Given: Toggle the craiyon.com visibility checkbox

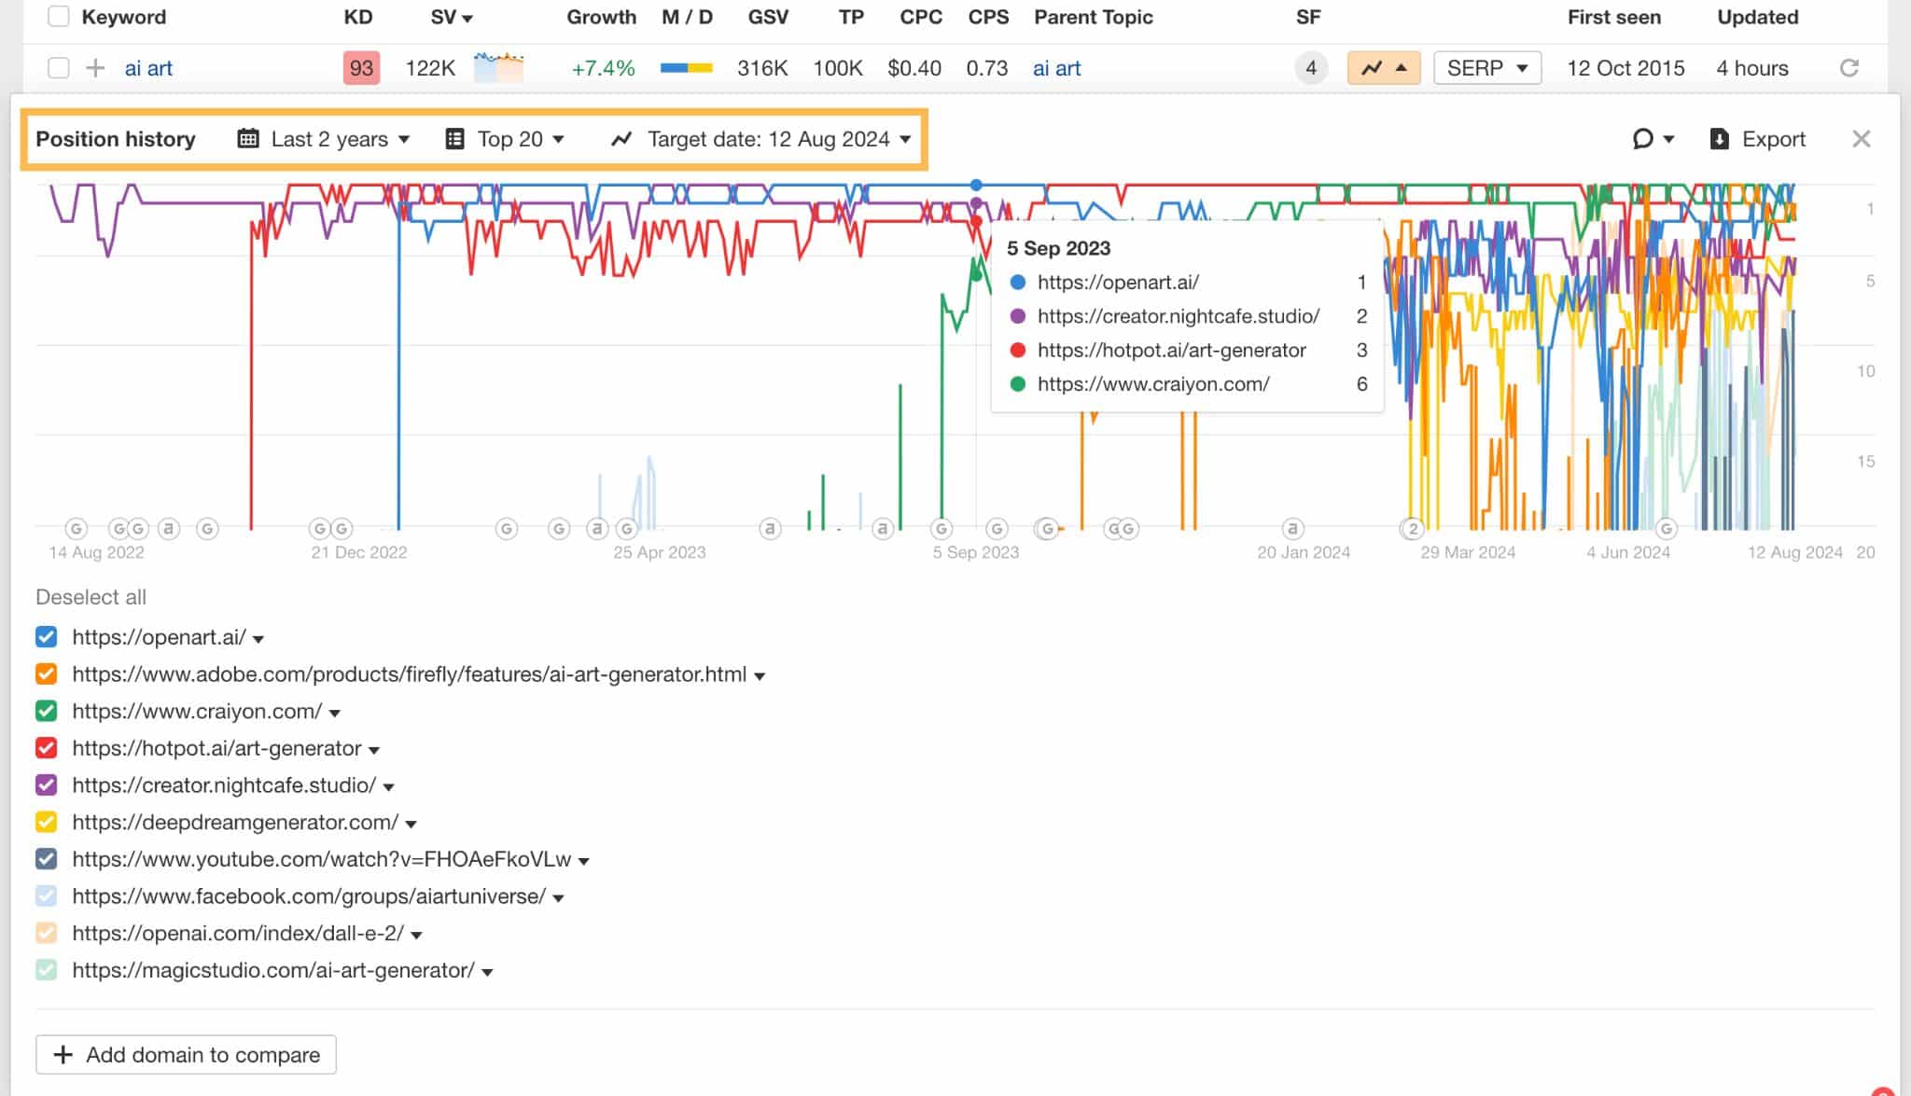Looking at the screenshot, I should click(48, 710).
